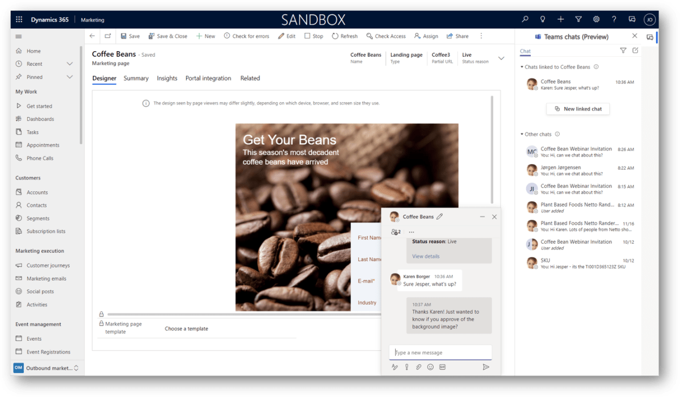Open the Help question mark icon
Image resolution: width=680 pixels, height=397 pixels.
[614, 19]
